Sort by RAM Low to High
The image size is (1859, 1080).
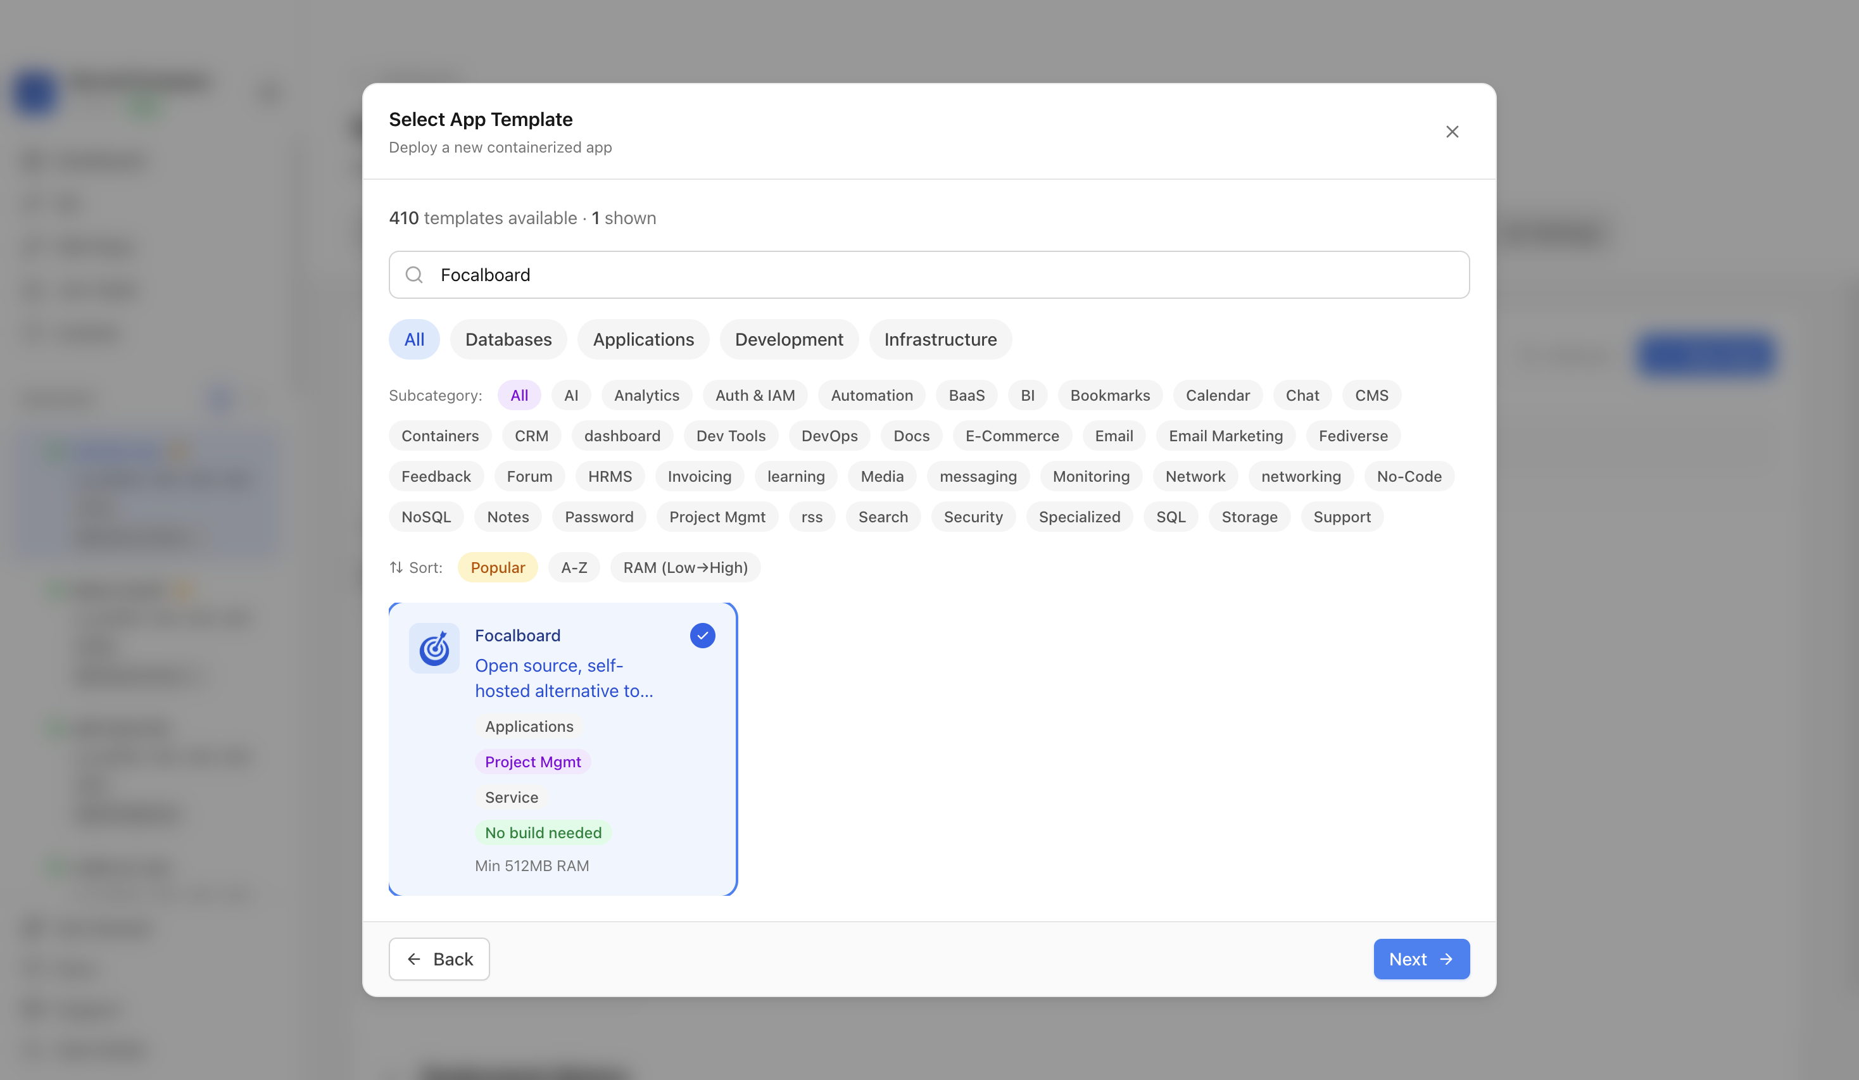coord(685,567)
